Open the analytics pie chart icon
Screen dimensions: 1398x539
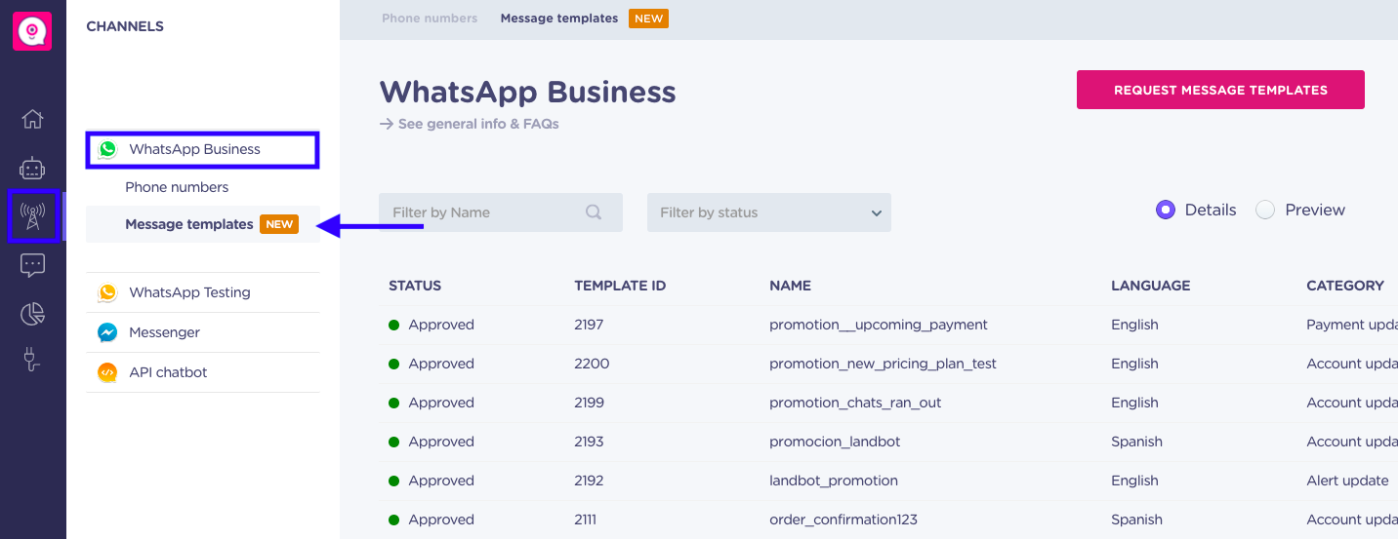point(32,314)
